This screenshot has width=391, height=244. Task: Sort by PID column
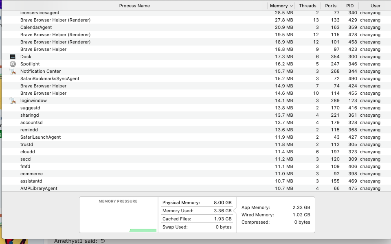coord(349,6)
